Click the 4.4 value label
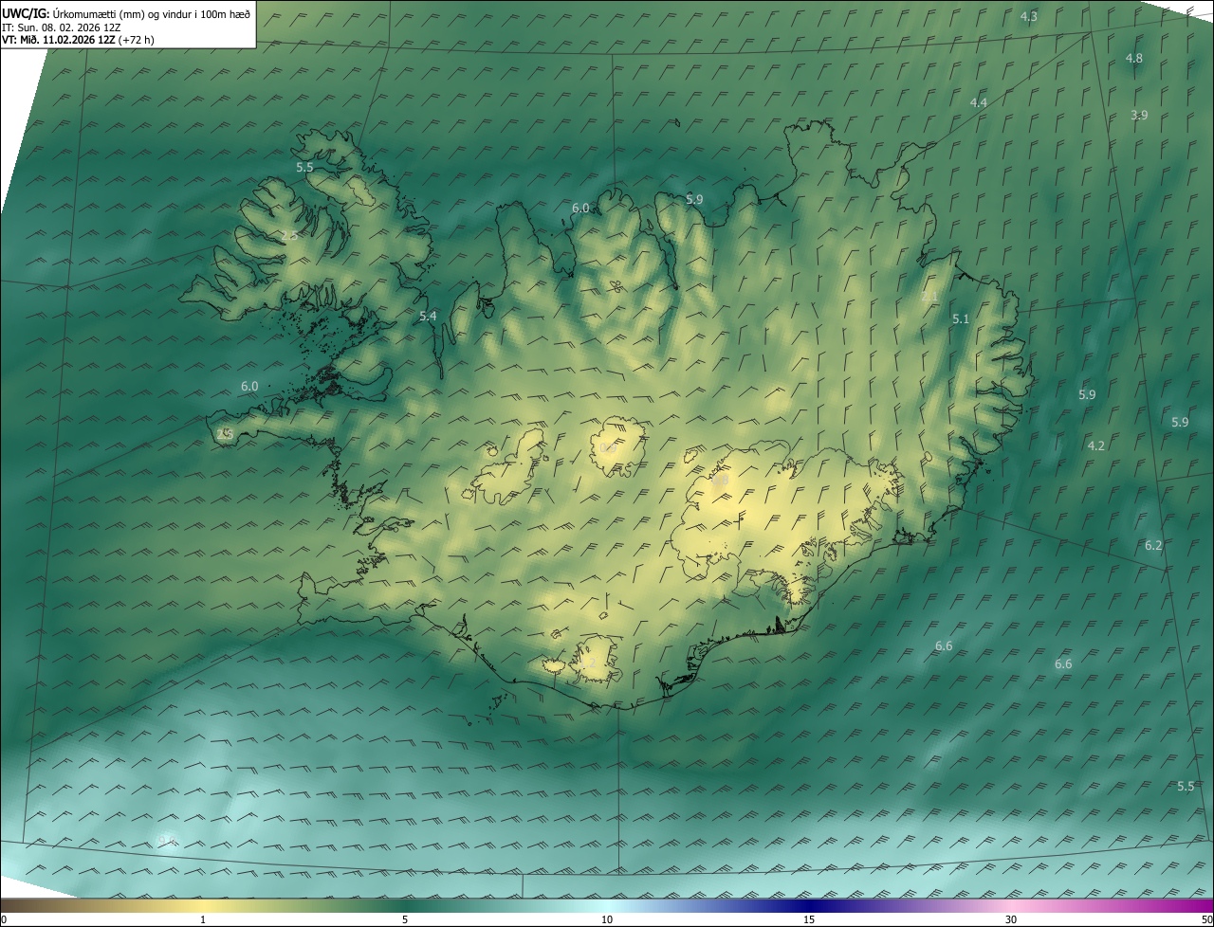Viewport: 1214px width, 927px height. tap(978, 102)
